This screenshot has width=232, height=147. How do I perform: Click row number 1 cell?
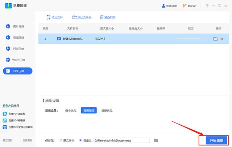coord(45,39)
